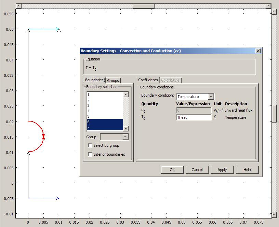Select boundary 4 in the list
This screenshot has height=227, width=279.
[105, 111]
